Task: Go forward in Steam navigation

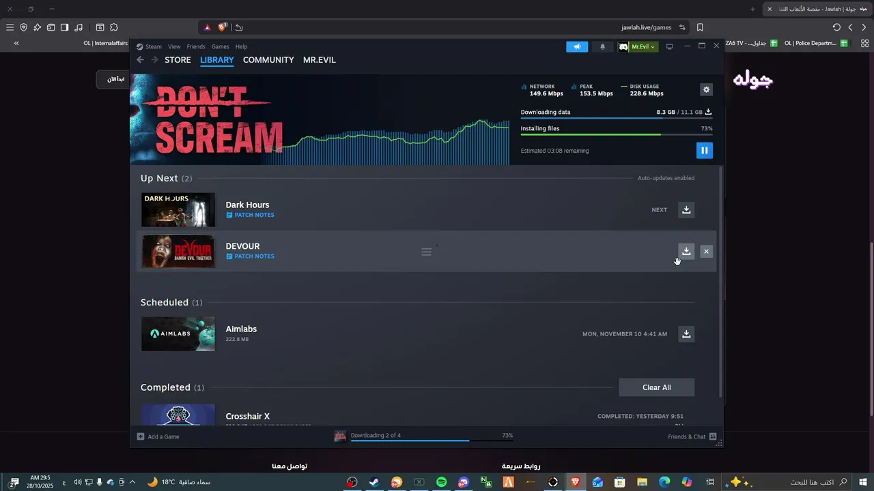Action: (154, 60)
